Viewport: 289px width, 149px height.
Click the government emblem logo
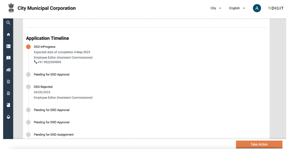(x=11, y=8)
